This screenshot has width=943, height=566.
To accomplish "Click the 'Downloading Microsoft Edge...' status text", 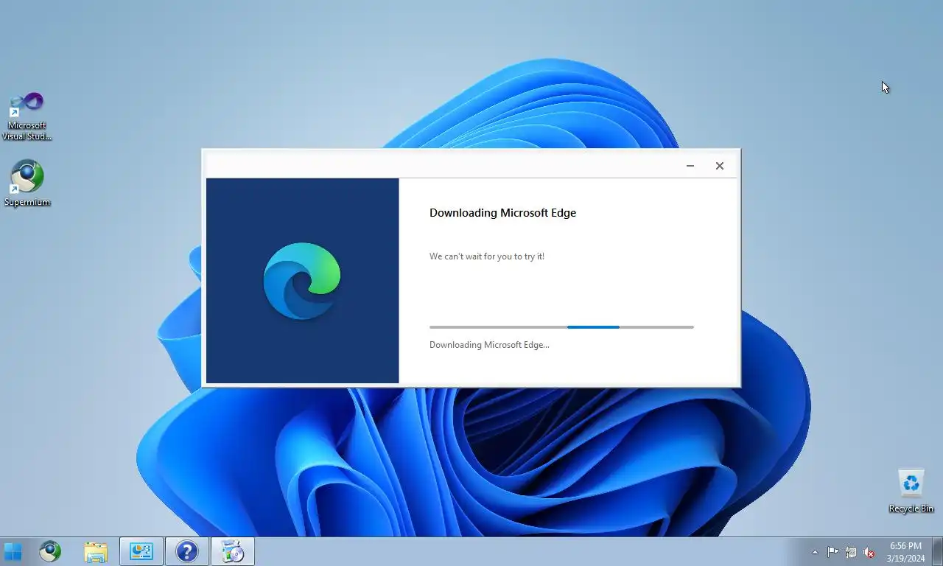I will [489, 345].
